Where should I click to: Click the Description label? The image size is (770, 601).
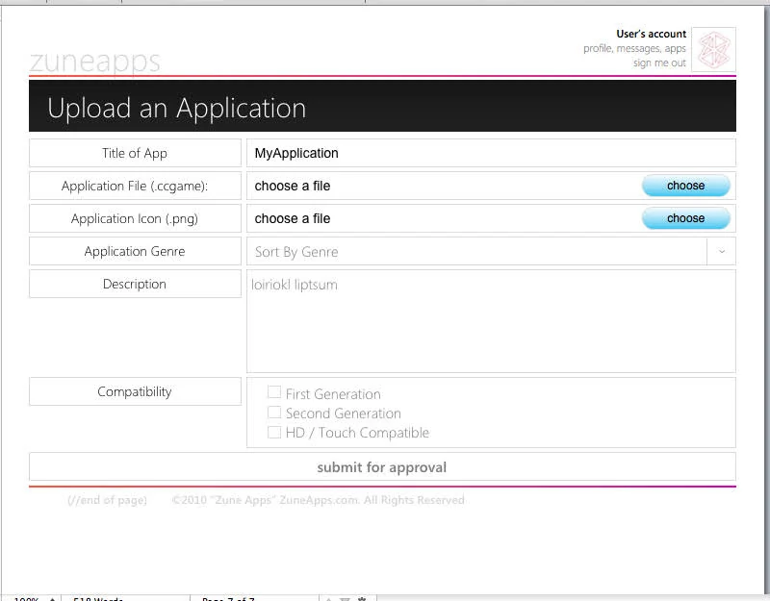[x=135, y=284]
